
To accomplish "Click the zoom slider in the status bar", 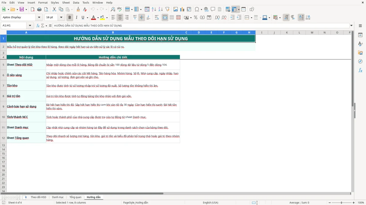I will pyautogui.click(x=342, y=203).
